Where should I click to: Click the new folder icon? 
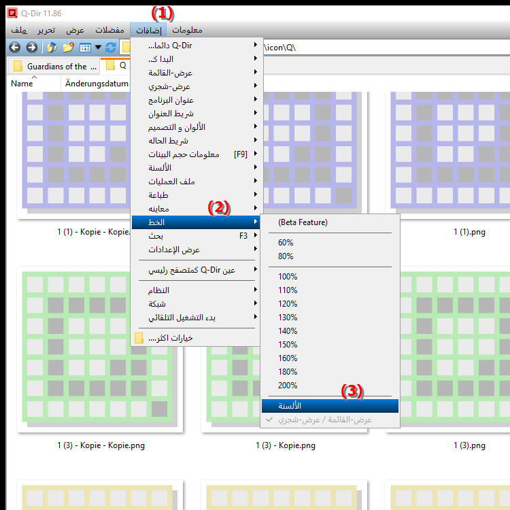[x=68, y=48]
